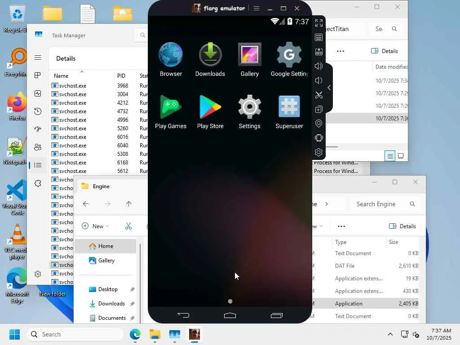
Task: Launch Play Store app in emulator
Action: (x=210, y=112)
